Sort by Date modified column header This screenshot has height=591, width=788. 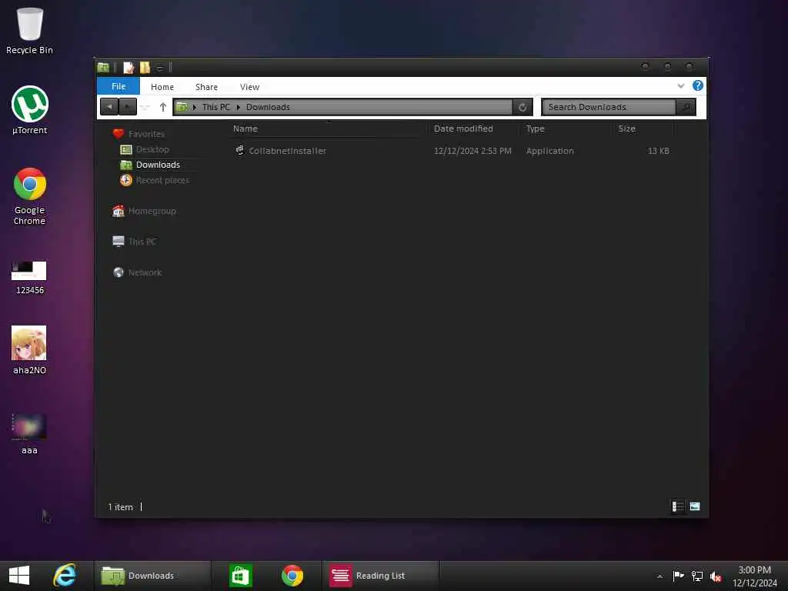tap(463, 129)
